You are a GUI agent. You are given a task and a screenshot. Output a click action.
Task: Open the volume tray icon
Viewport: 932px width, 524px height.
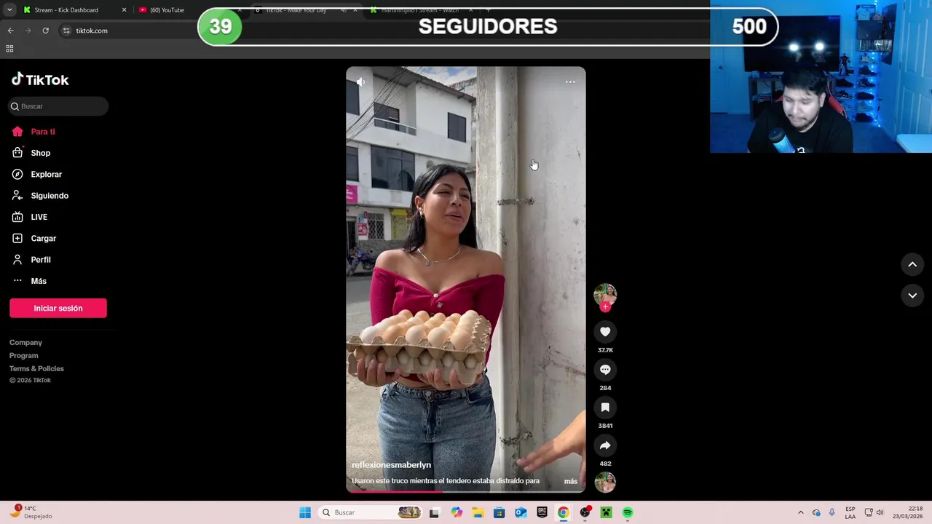point(880,512)
